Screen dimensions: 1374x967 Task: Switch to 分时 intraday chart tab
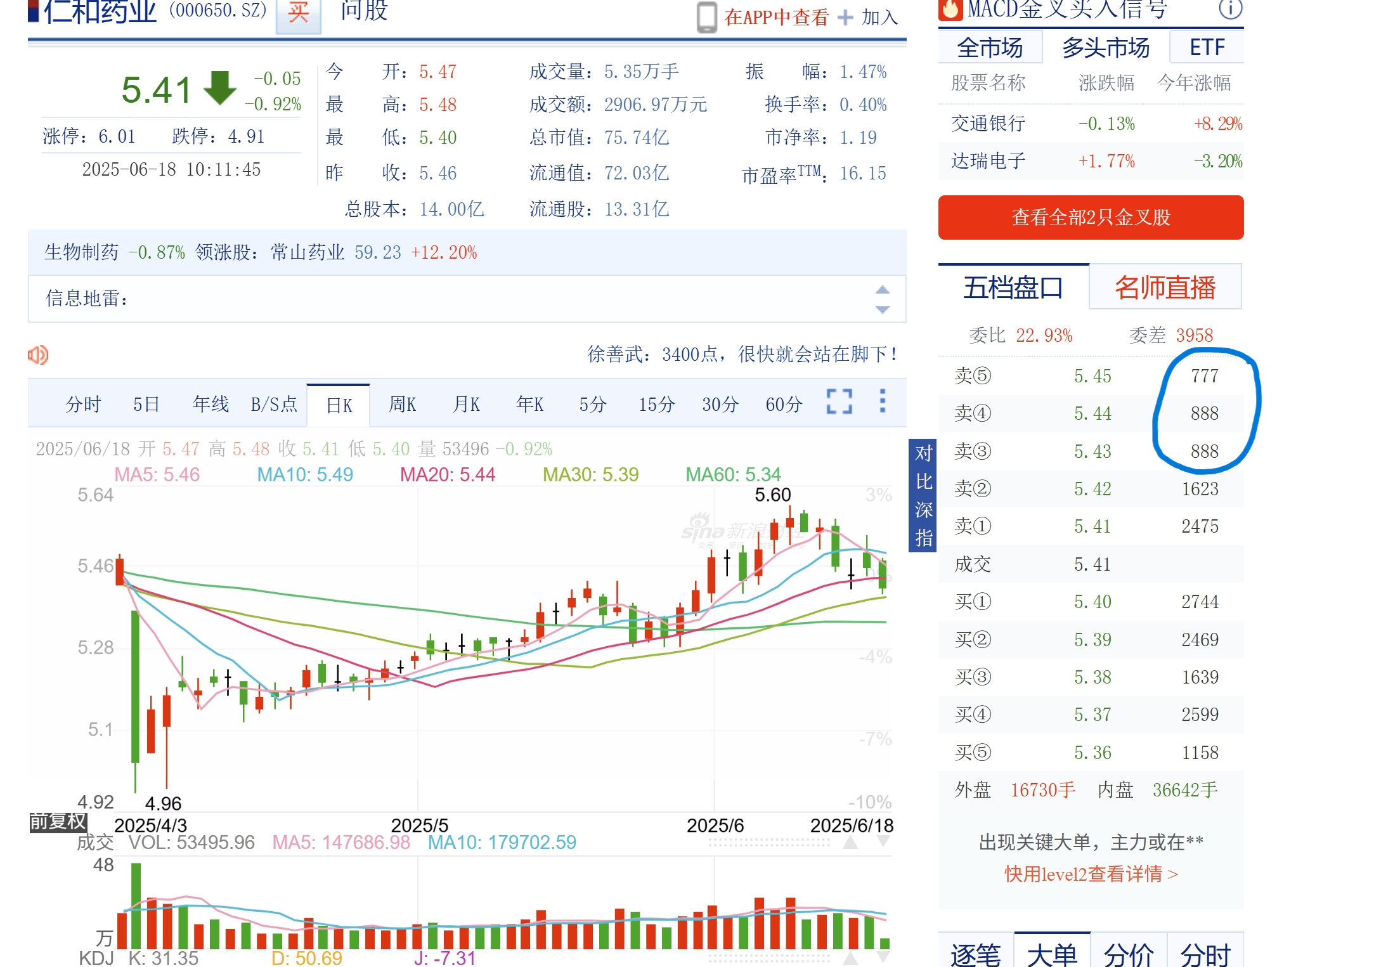coord(84,404)
